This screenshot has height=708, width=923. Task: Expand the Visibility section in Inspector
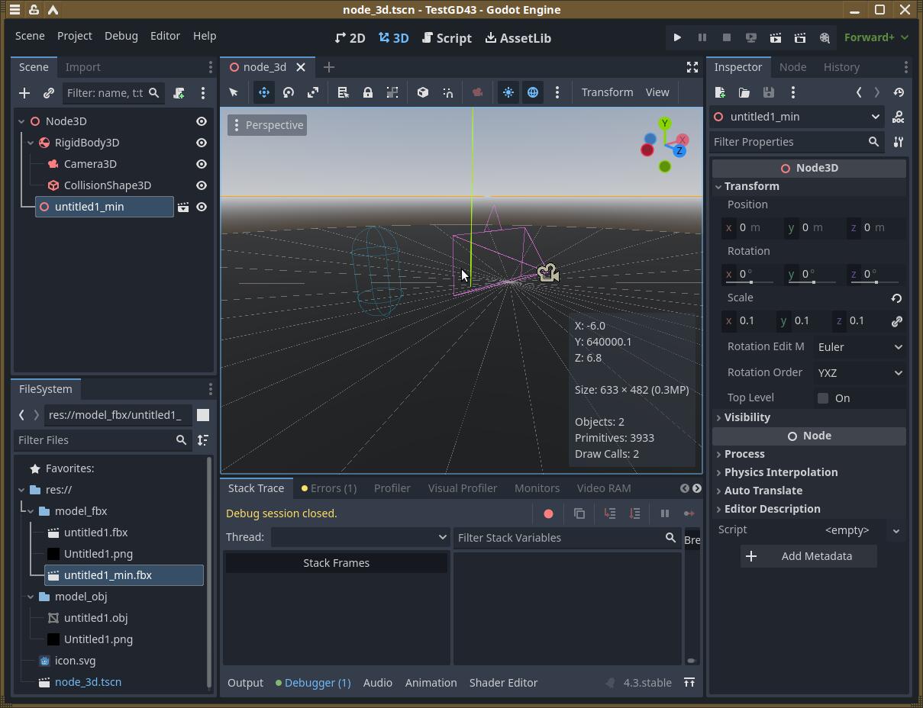point(747,417)
